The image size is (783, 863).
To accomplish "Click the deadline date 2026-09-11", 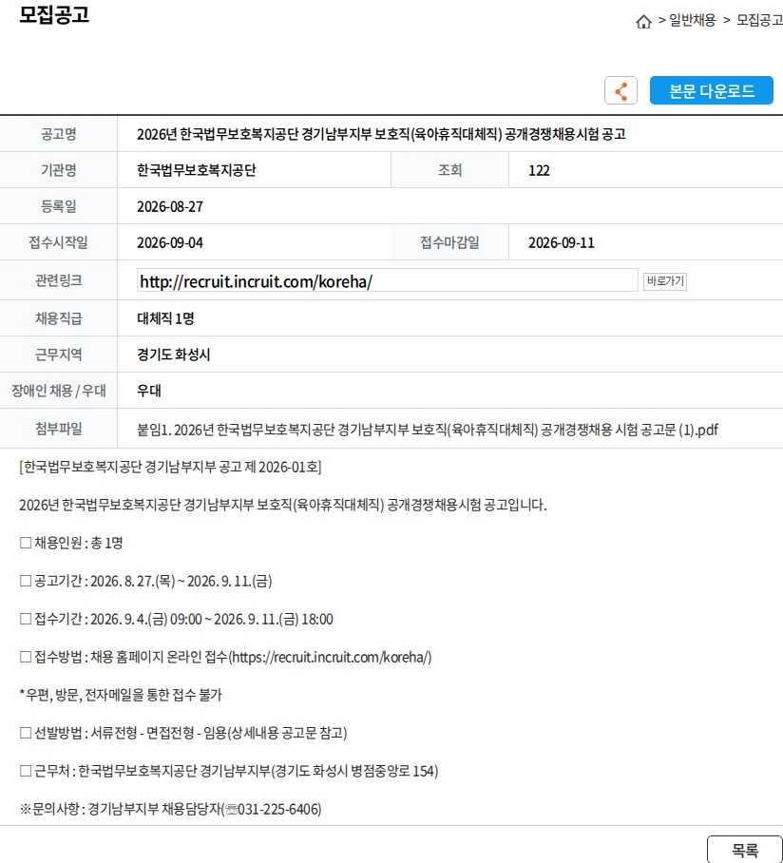I will click(x=562, y=242).
